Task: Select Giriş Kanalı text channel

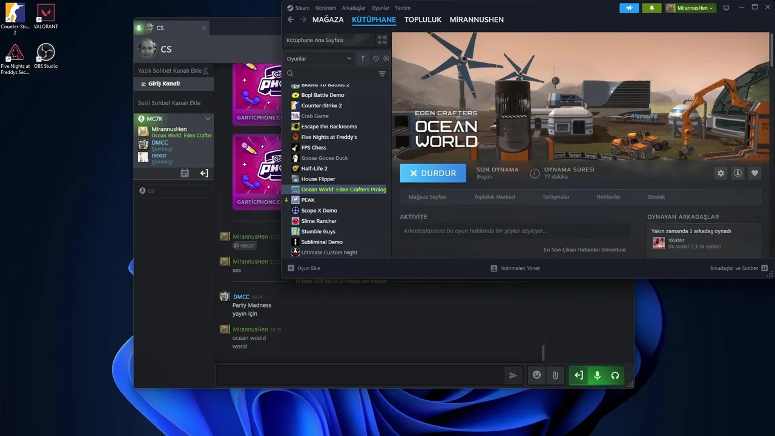Action: tap(174, 84)
